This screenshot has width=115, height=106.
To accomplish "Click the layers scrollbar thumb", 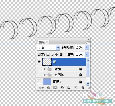I will point(88,69).
